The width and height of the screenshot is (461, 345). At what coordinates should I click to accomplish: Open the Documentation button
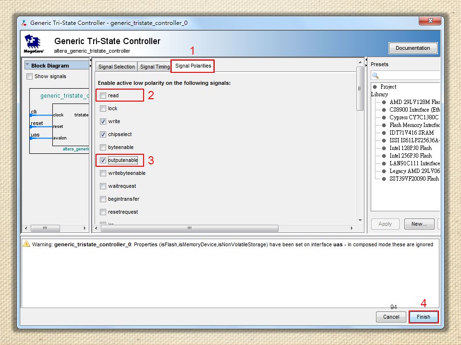pyautogui.click(x=413, y=48)
